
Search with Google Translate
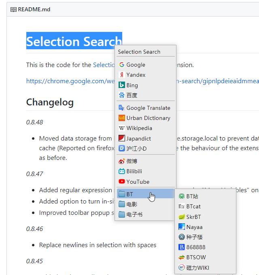tap(148, 108)
